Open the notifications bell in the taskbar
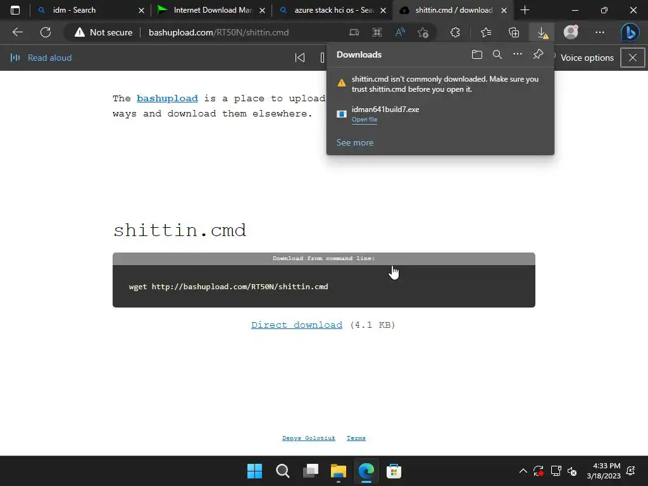 [x=631, y=471]
